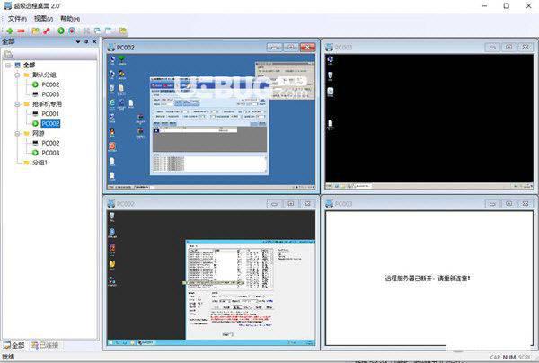Close the 全部 side panel with its X
The width and height of the screenshot is (539, 363).
(x=94, y=41)
